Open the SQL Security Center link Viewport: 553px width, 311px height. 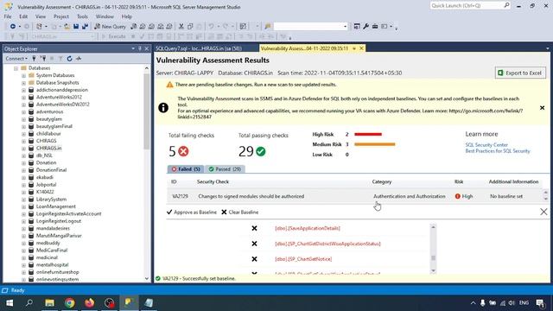tap(486, 145)
